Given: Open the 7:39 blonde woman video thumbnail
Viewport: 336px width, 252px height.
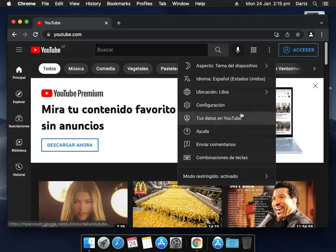Looking at the screenshot, I should pyautogui.click(x=83, y=204).
